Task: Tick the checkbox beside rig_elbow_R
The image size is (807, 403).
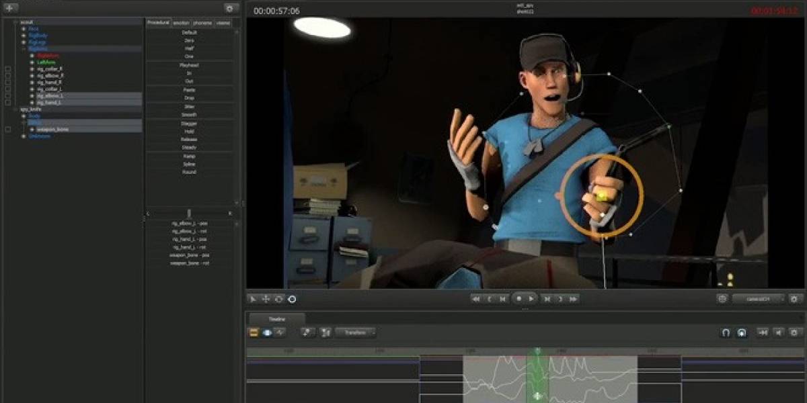Action: click(x=8, y=75)
